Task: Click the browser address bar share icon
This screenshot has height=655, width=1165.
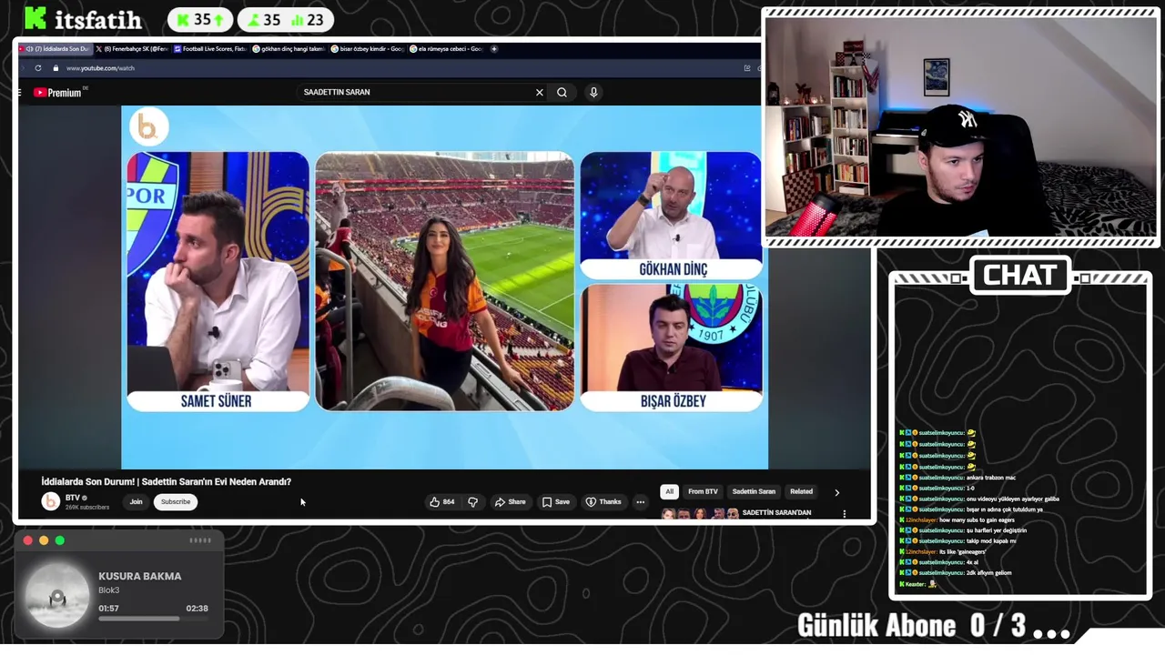Action: [747, 68]
